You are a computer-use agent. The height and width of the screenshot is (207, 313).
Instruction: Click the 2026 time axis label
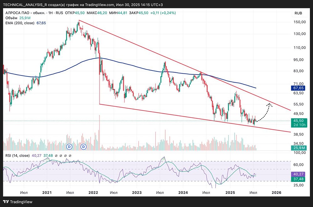[276, 192]
